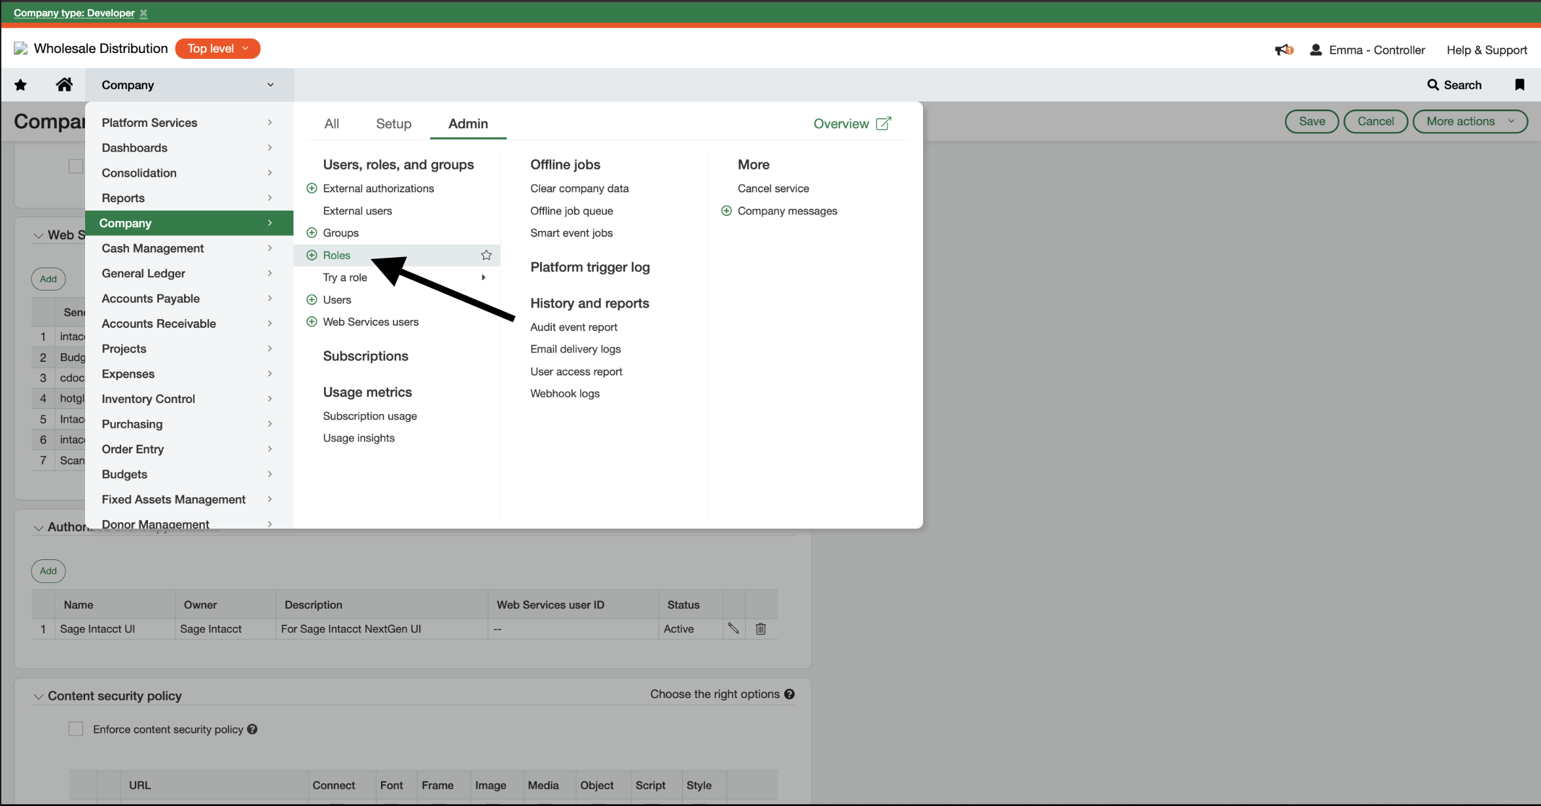Viewport: 1541px width, 806px height.
Task: Click the Search field in navigation bar
Action: [1454, 85]
